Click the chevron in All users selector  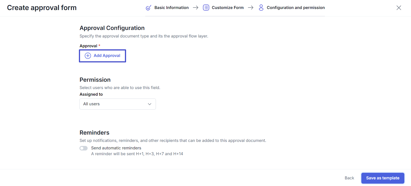click(x=150, y=104)
